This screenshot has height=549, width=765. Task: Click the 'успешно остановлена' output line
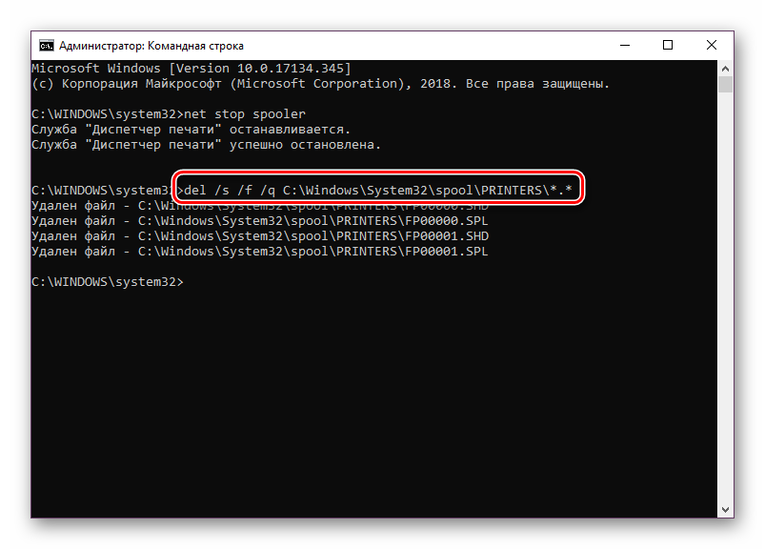click(206, 145)
